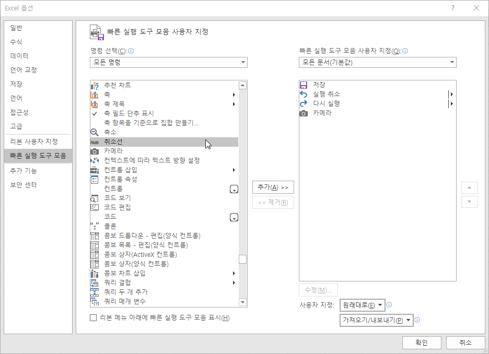This screenshot has width=489, height=354.
Task: Click the 실행 취소 undo icon
Action: click(x=304, y=95)
